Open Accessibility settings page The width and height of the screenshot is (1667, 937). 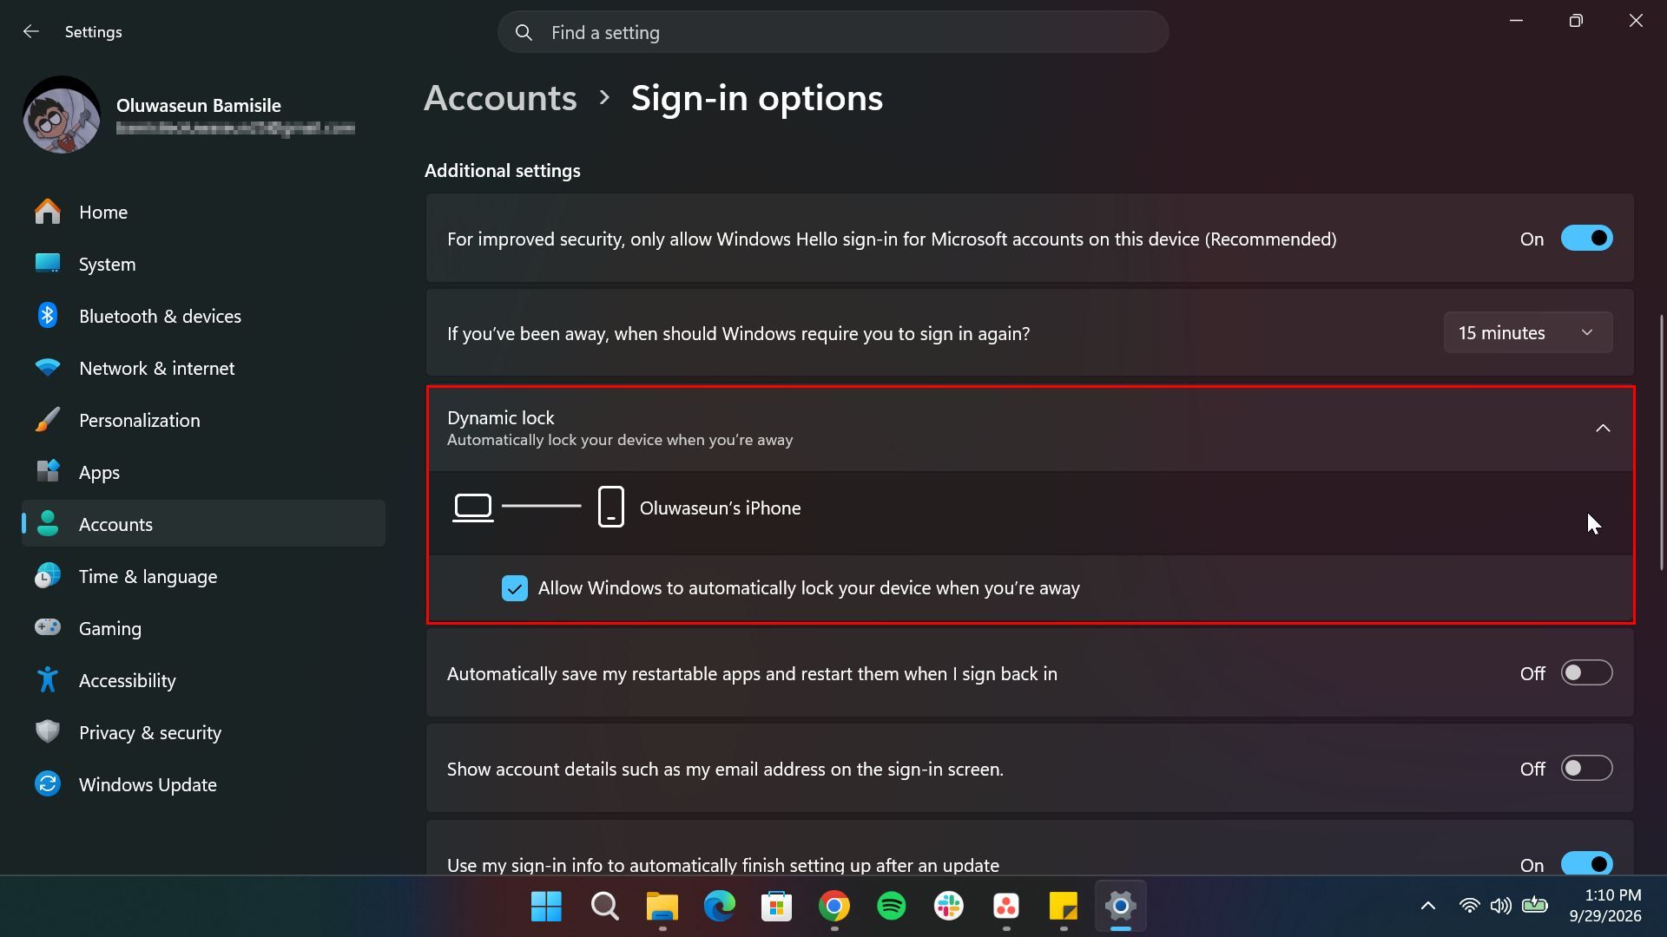coord(203,680)
